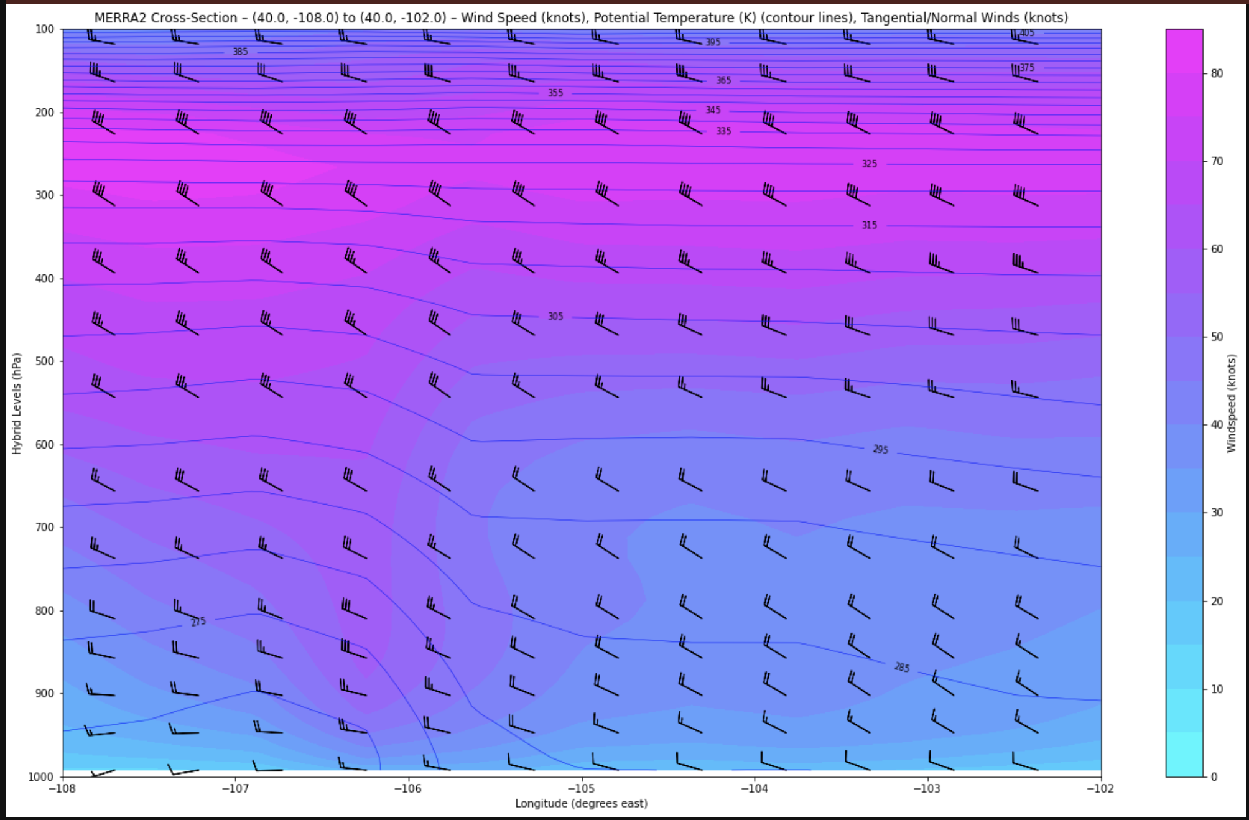Screen dimensions: 1249x820
Task: Select the colorbar tick value 40
Action: [x=1217, y=425]
